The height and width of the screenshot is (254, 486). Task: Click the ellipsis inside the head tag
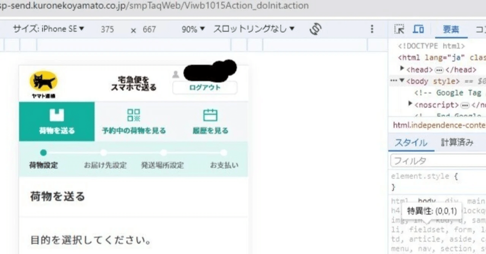(x=439, y=70)
